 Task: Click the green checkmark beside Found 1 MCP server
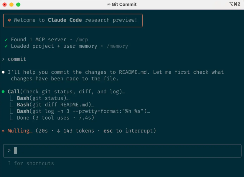pos(6,39)
